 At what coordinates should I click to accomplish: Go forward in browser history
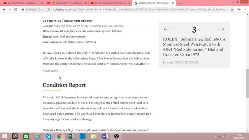pyautogui.click(x=10, y=9)
